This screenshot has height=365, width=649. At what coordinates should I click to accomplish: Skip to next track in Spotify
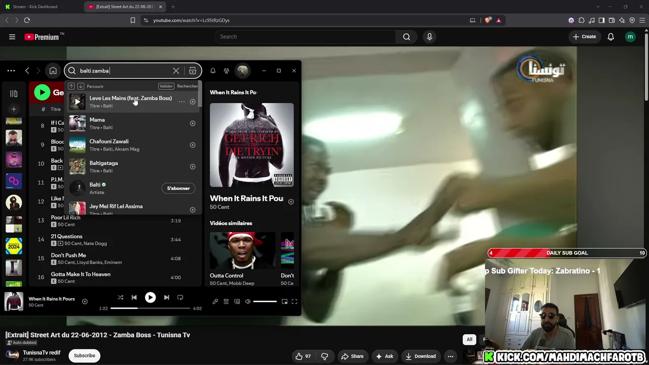pos(166,298)
